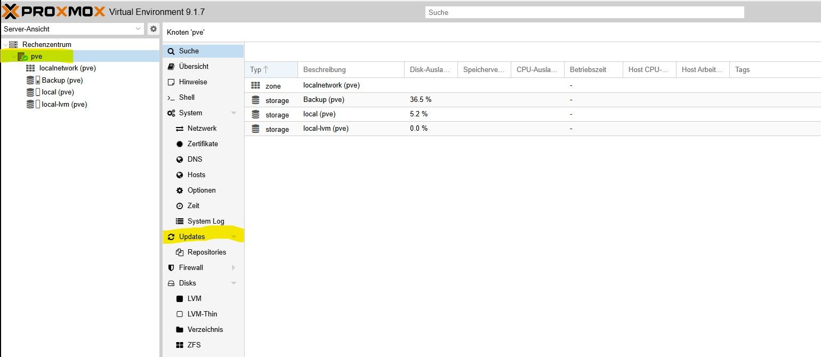This screenshot has height=357, width=821.
Task: Select Backup (pve) in the tree
Action: pos(62,80)
